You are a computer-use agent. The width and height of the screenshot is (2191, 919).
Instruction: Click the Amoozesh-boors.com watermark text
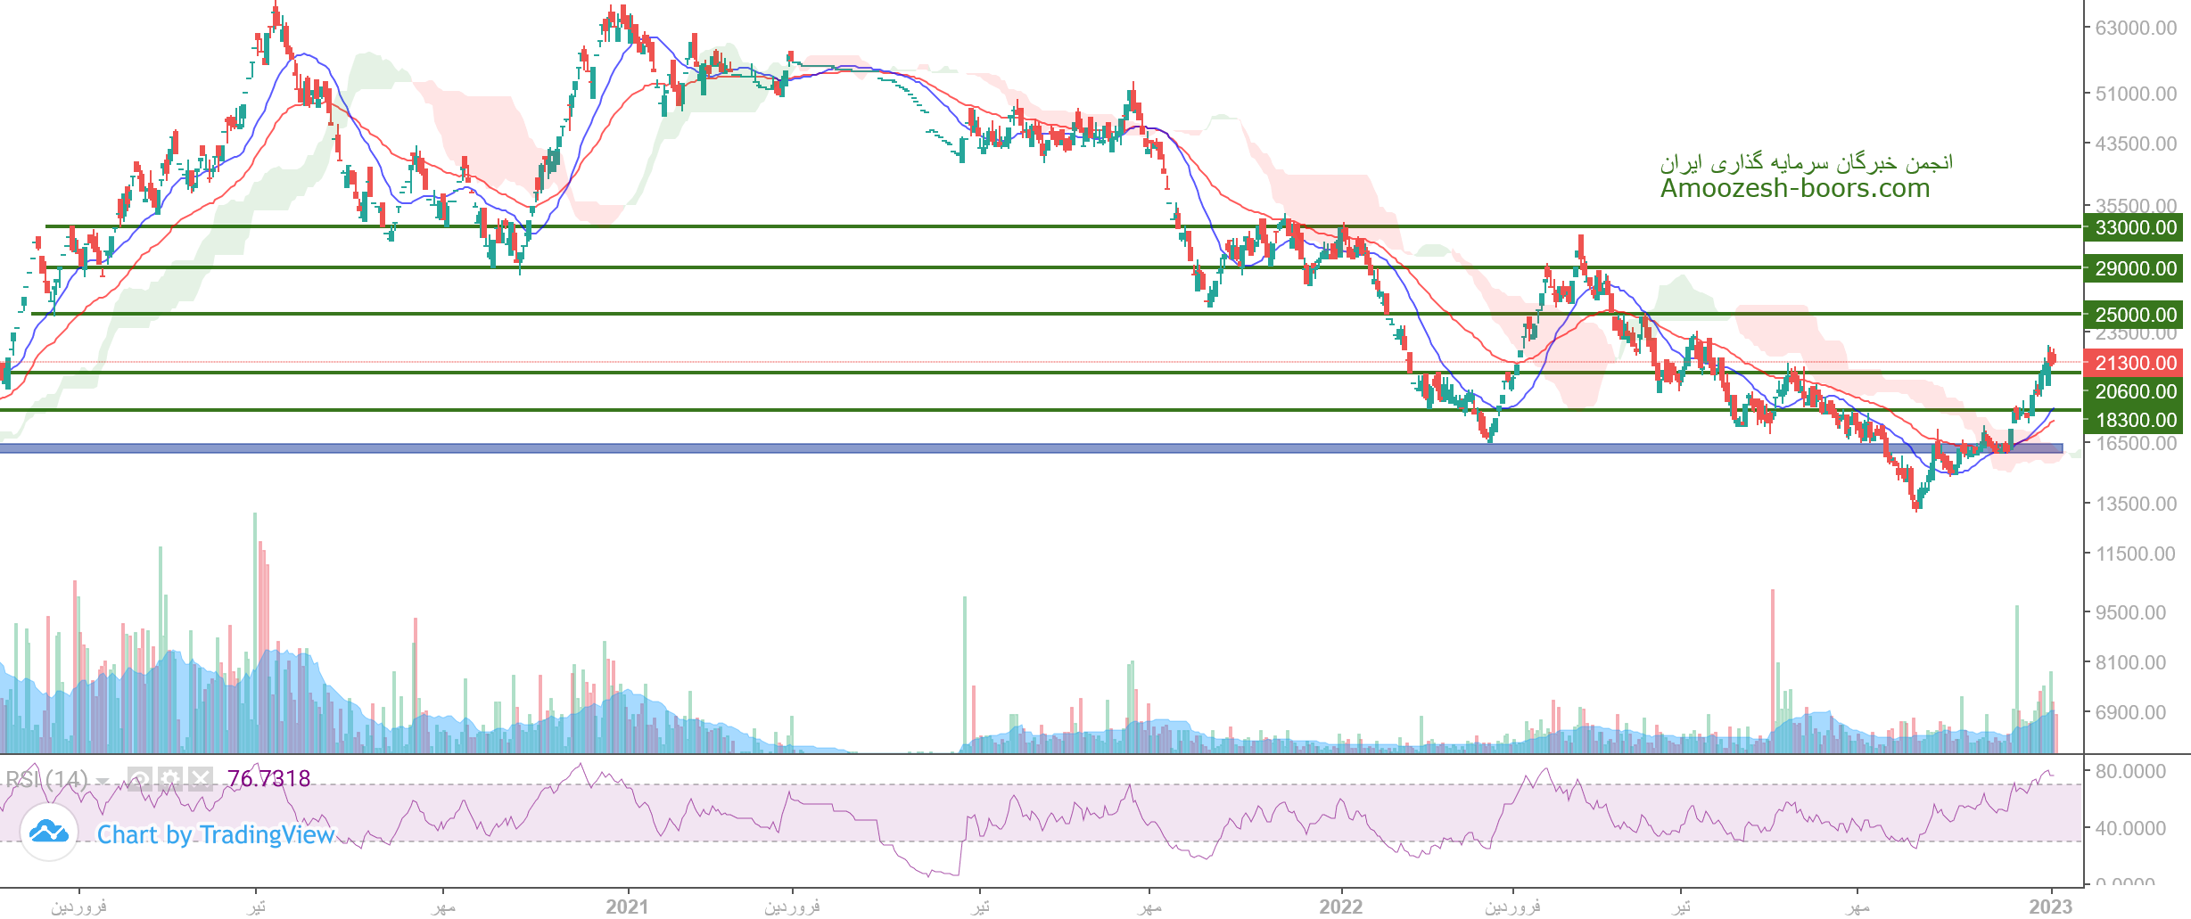click(x=1794, y=189)
